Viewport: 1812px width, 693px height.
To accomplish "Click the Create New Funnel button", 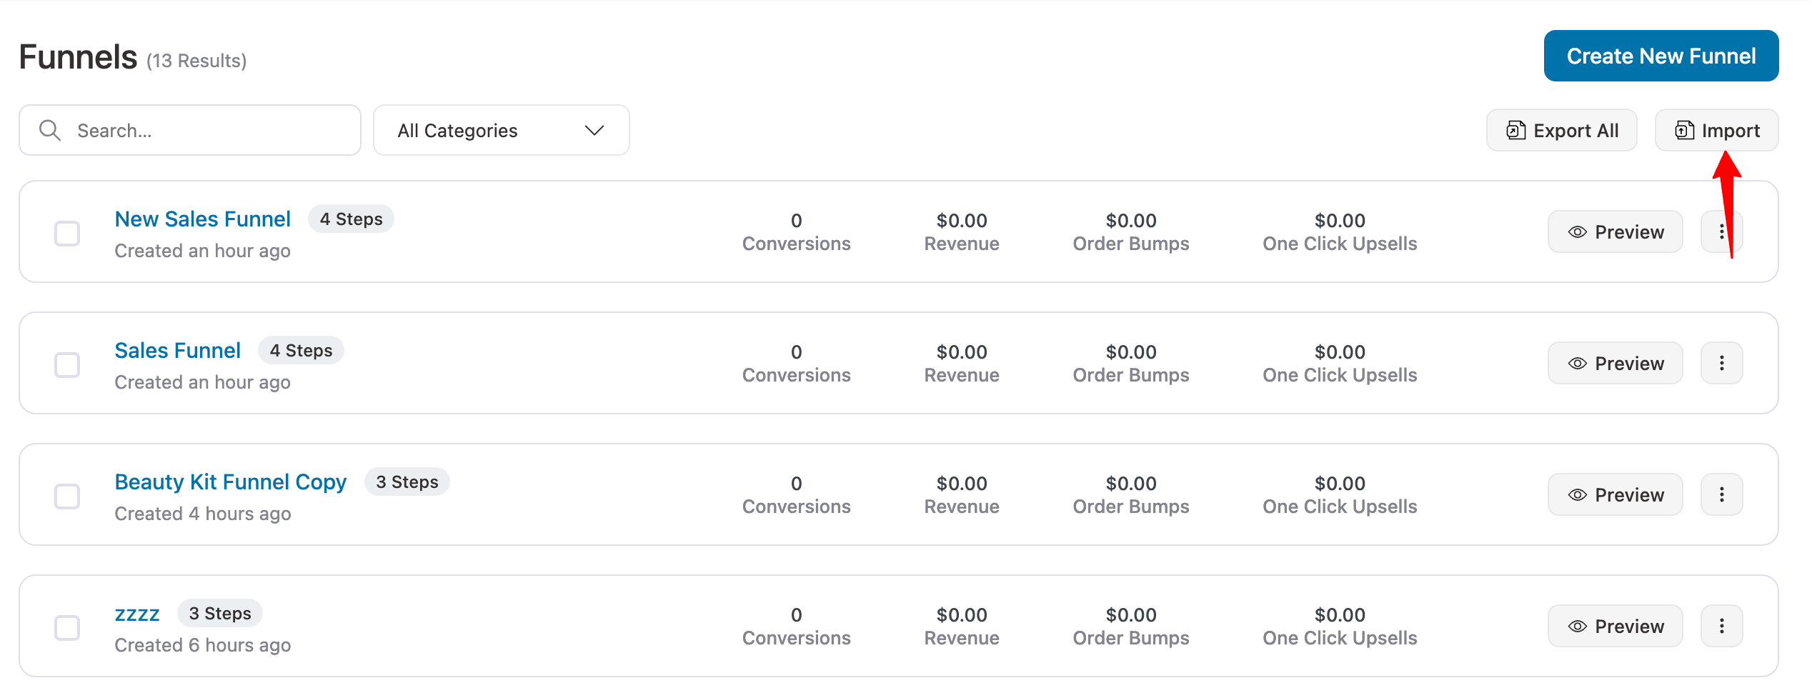I will pyautogui.click(x=1661, y=56).
